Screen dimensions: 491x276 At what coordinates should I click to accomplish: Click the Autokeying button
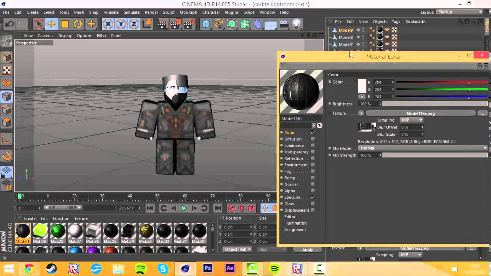[x=242, y=208]
